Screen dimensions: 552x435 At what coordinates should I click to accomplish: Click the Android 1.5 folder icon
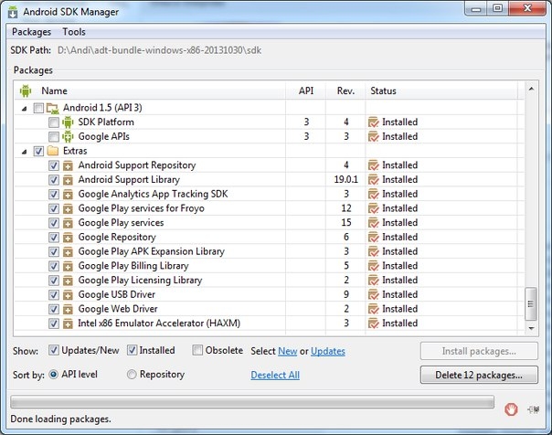click(52, 108)
